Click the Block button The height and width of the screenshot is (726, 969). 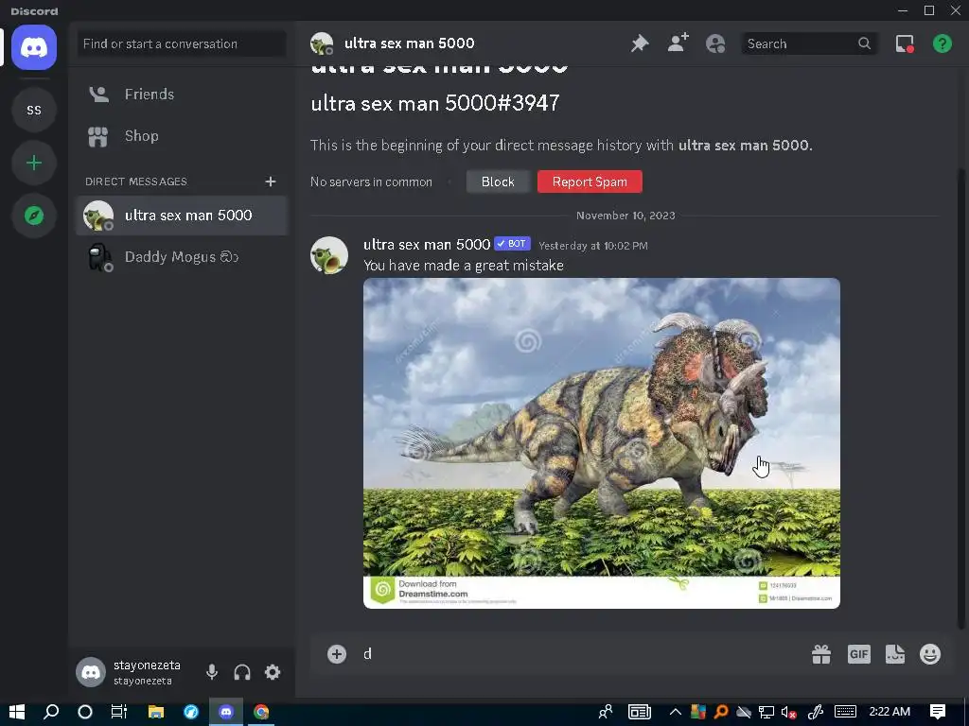point(498,181)
